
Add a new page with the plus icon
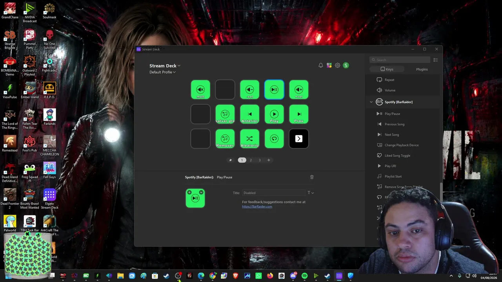(269, 160)
